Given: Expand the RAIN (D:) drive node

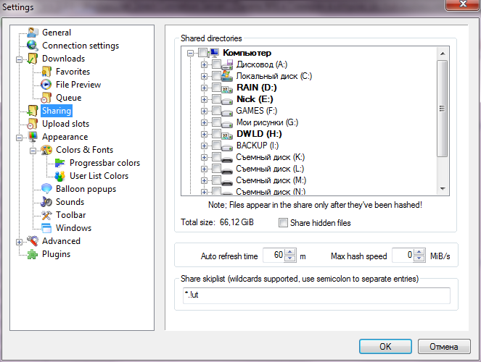Looking at the screenshot, I should click(204, 88).
